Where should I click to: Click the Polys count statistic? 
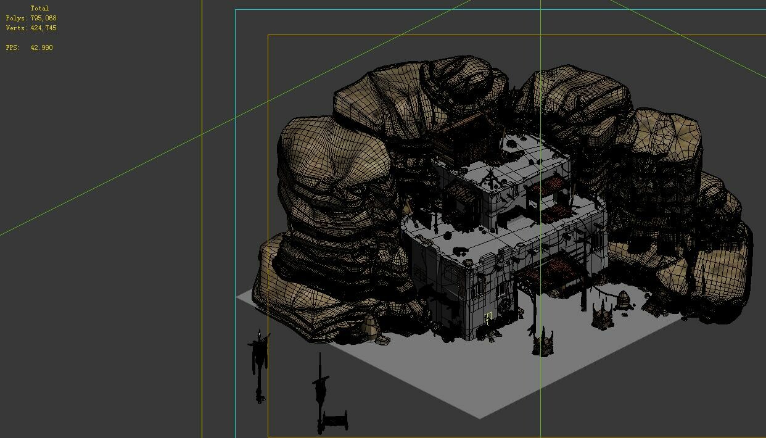pyautogui.click(x=30, y=18)
